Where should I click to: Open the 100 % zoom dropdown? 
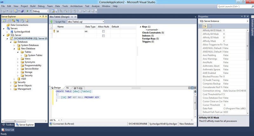(59, 120)
